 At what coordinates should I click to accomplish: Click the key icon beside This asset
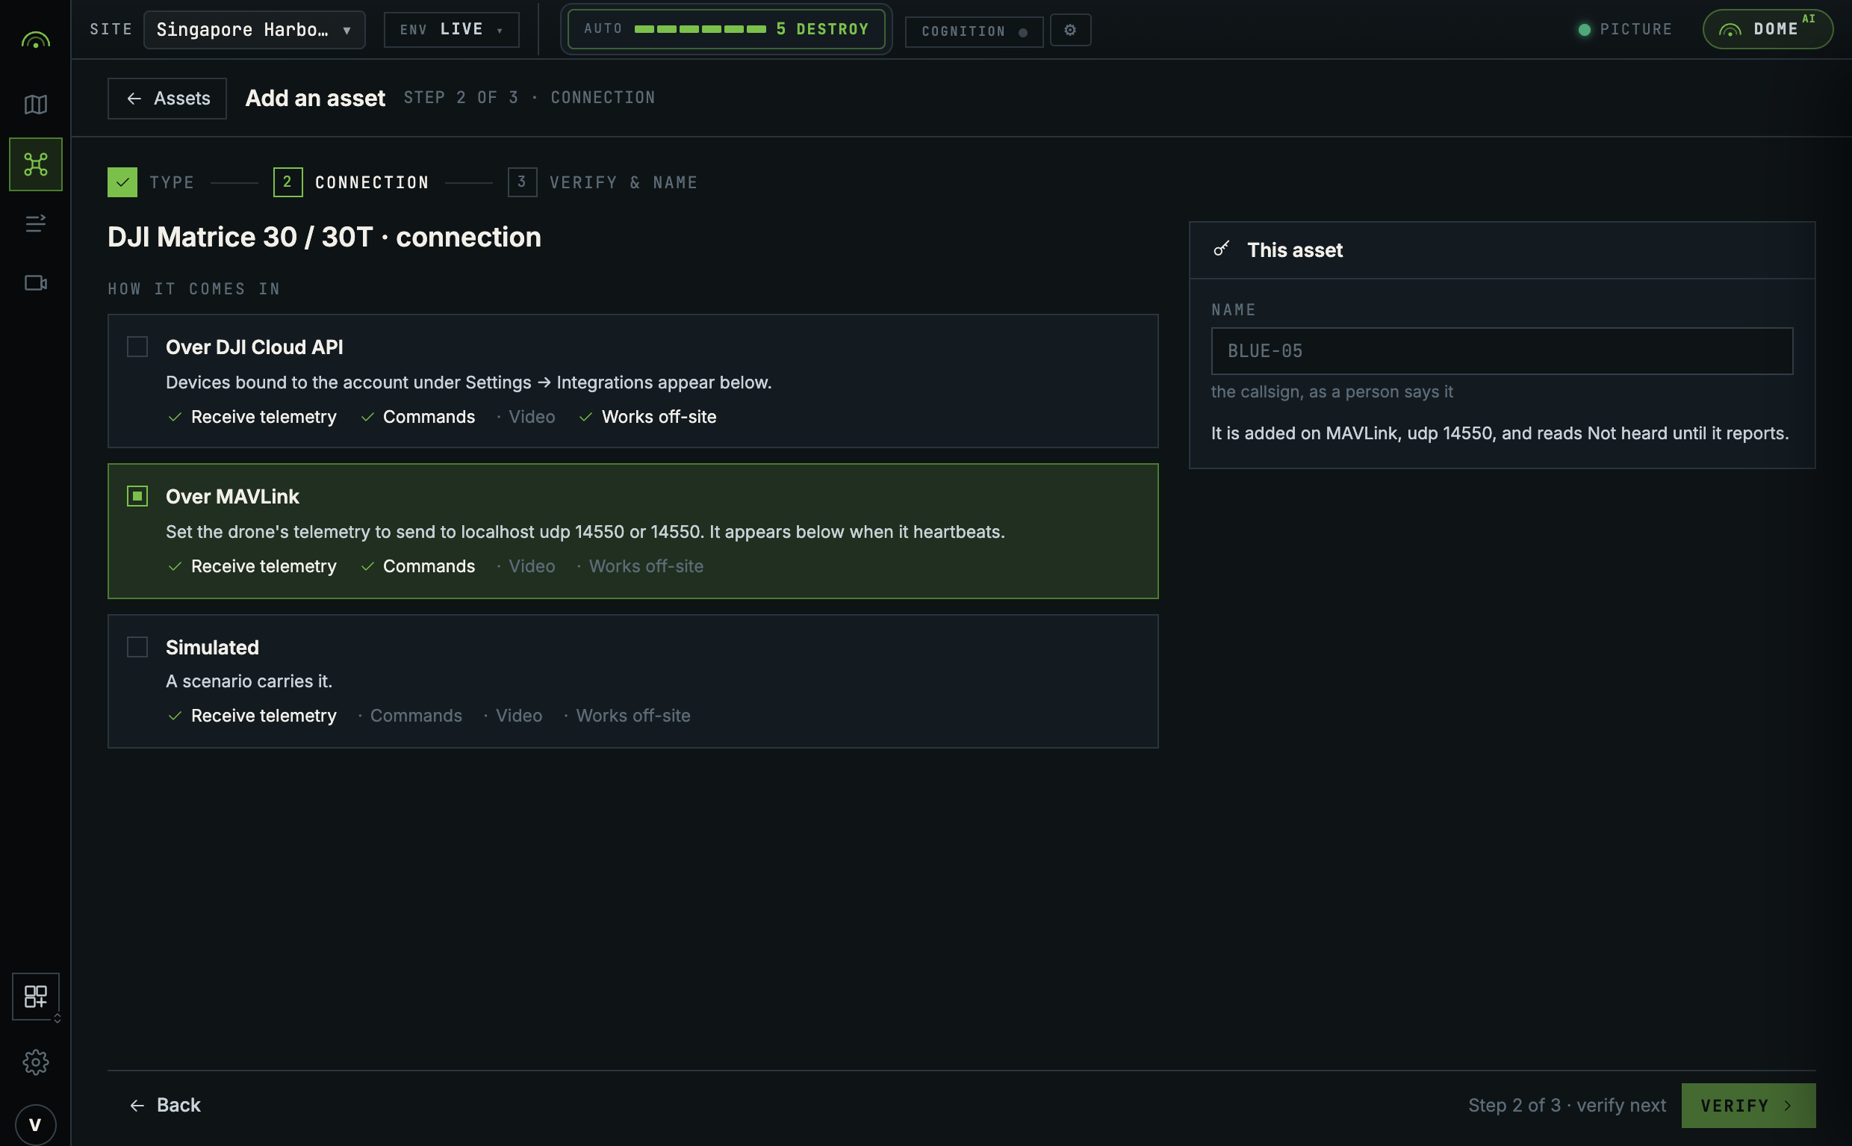(1221, 250)
